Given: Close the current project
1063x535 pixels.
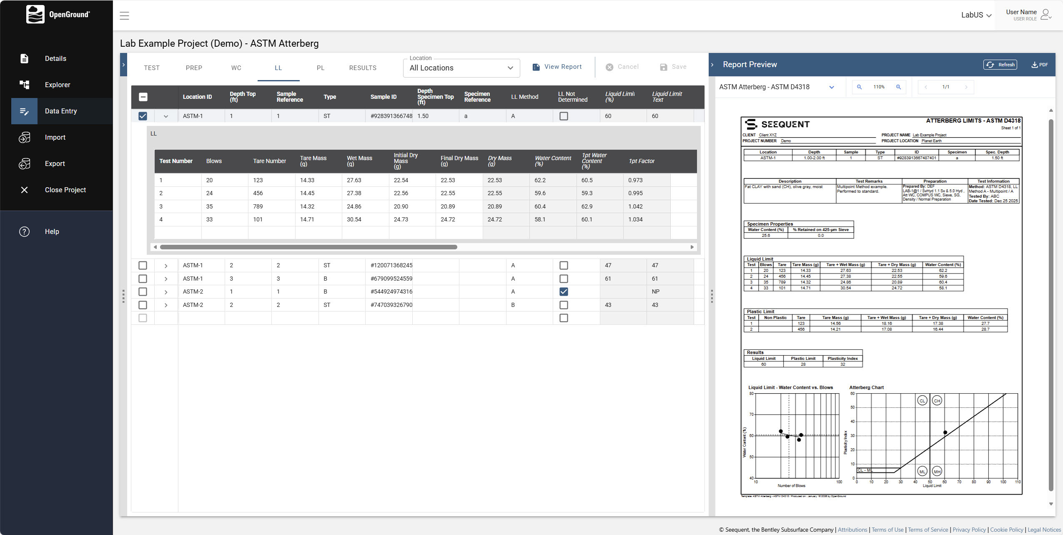Looking at the screenshot, I should [x=65, y=190].
